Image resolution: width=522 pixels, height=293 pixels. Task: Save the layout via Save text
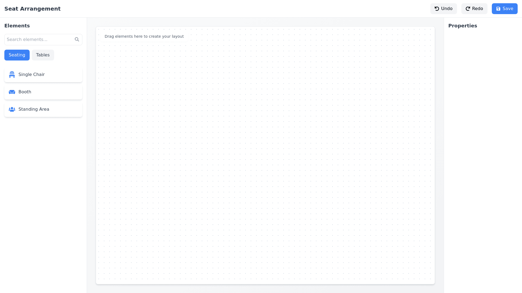508,9
